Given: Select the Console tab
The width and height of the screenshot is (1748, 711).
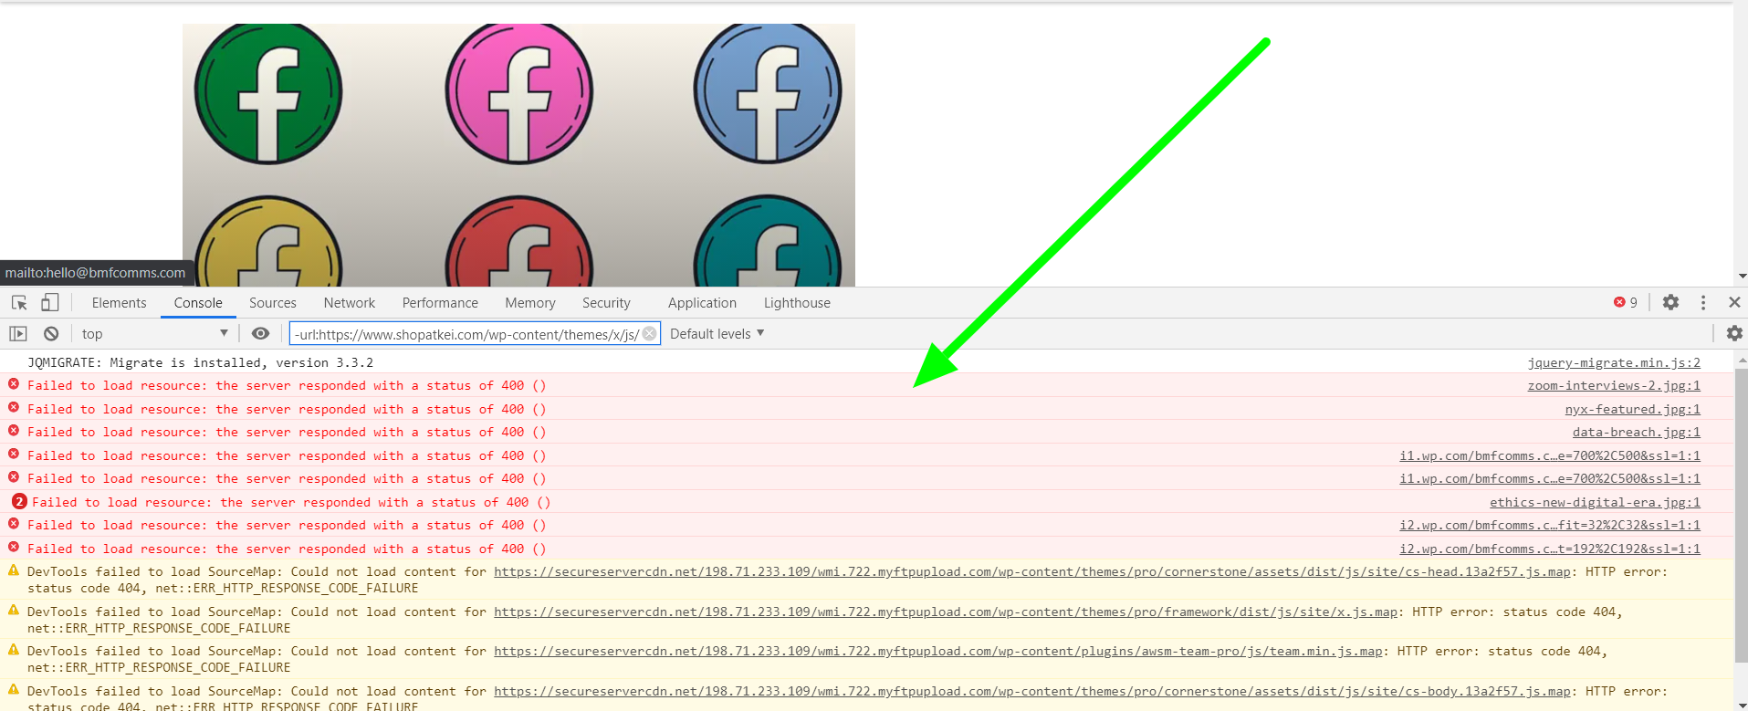Looking at the screenshot, I should pyautogui.click(x=198, y=303).
